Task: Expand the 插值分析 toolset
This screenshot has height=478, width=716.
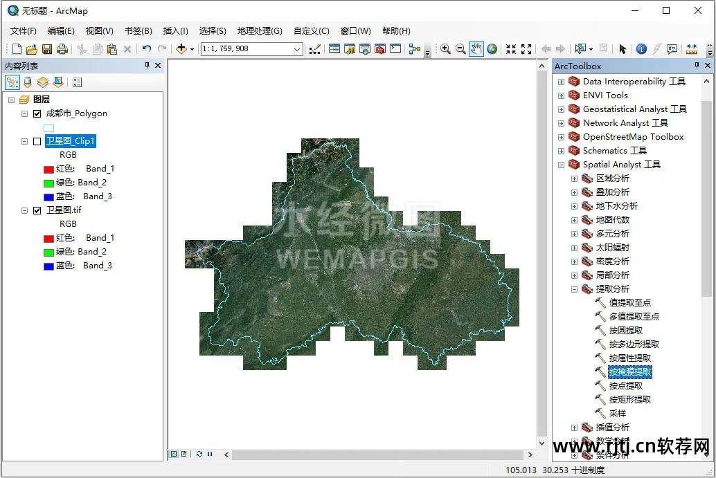Action: pos(574,428)
